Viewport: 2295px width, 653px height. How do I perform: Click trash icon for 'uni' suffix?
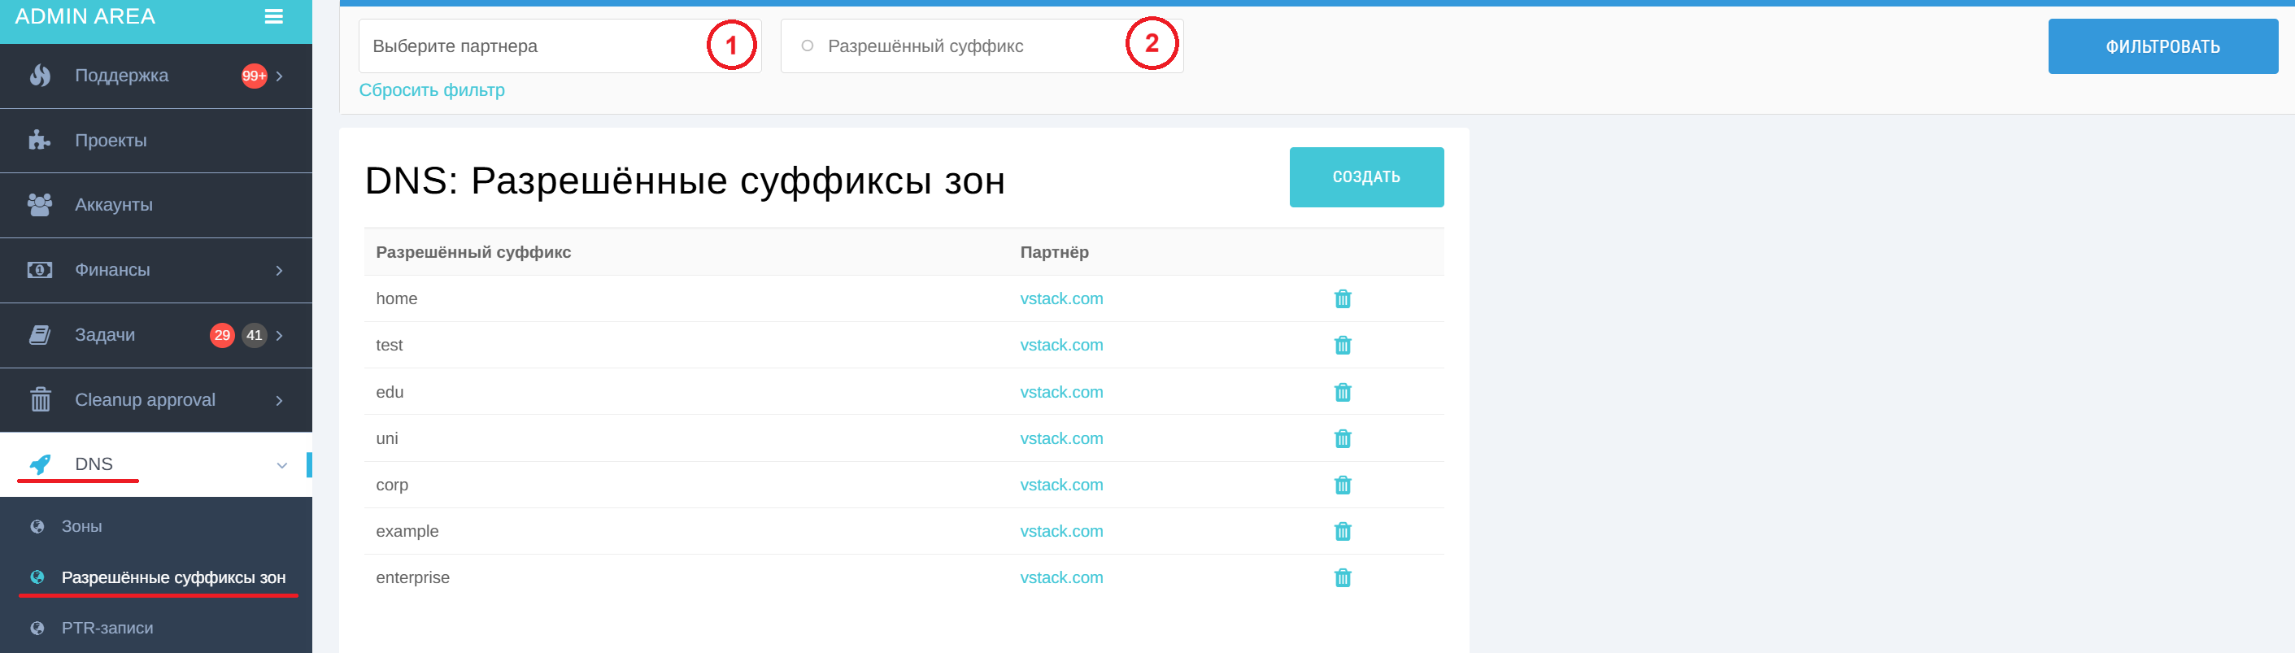(x=1342, y=439)
